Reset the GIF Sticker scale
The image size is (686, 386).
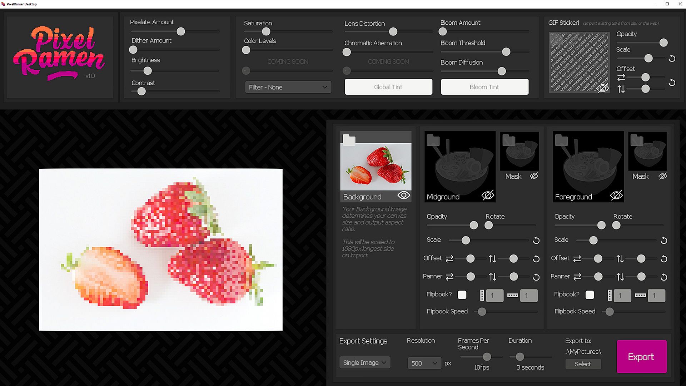(x=672, y=58)
